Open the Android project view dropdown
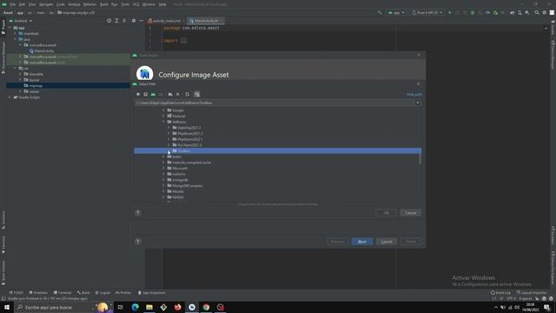Image resolution: width=556 pixels, height=313 pixels. coord(21,21)
